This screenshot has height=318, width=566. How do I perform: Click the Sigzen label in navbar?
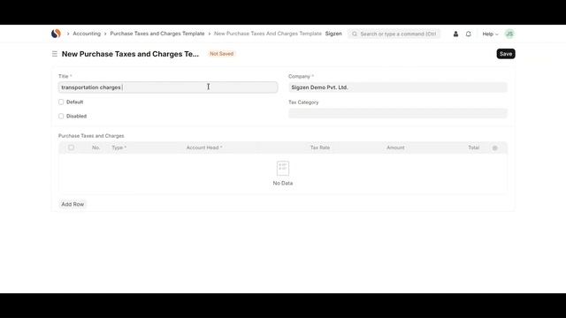click(x=333, y=34)
